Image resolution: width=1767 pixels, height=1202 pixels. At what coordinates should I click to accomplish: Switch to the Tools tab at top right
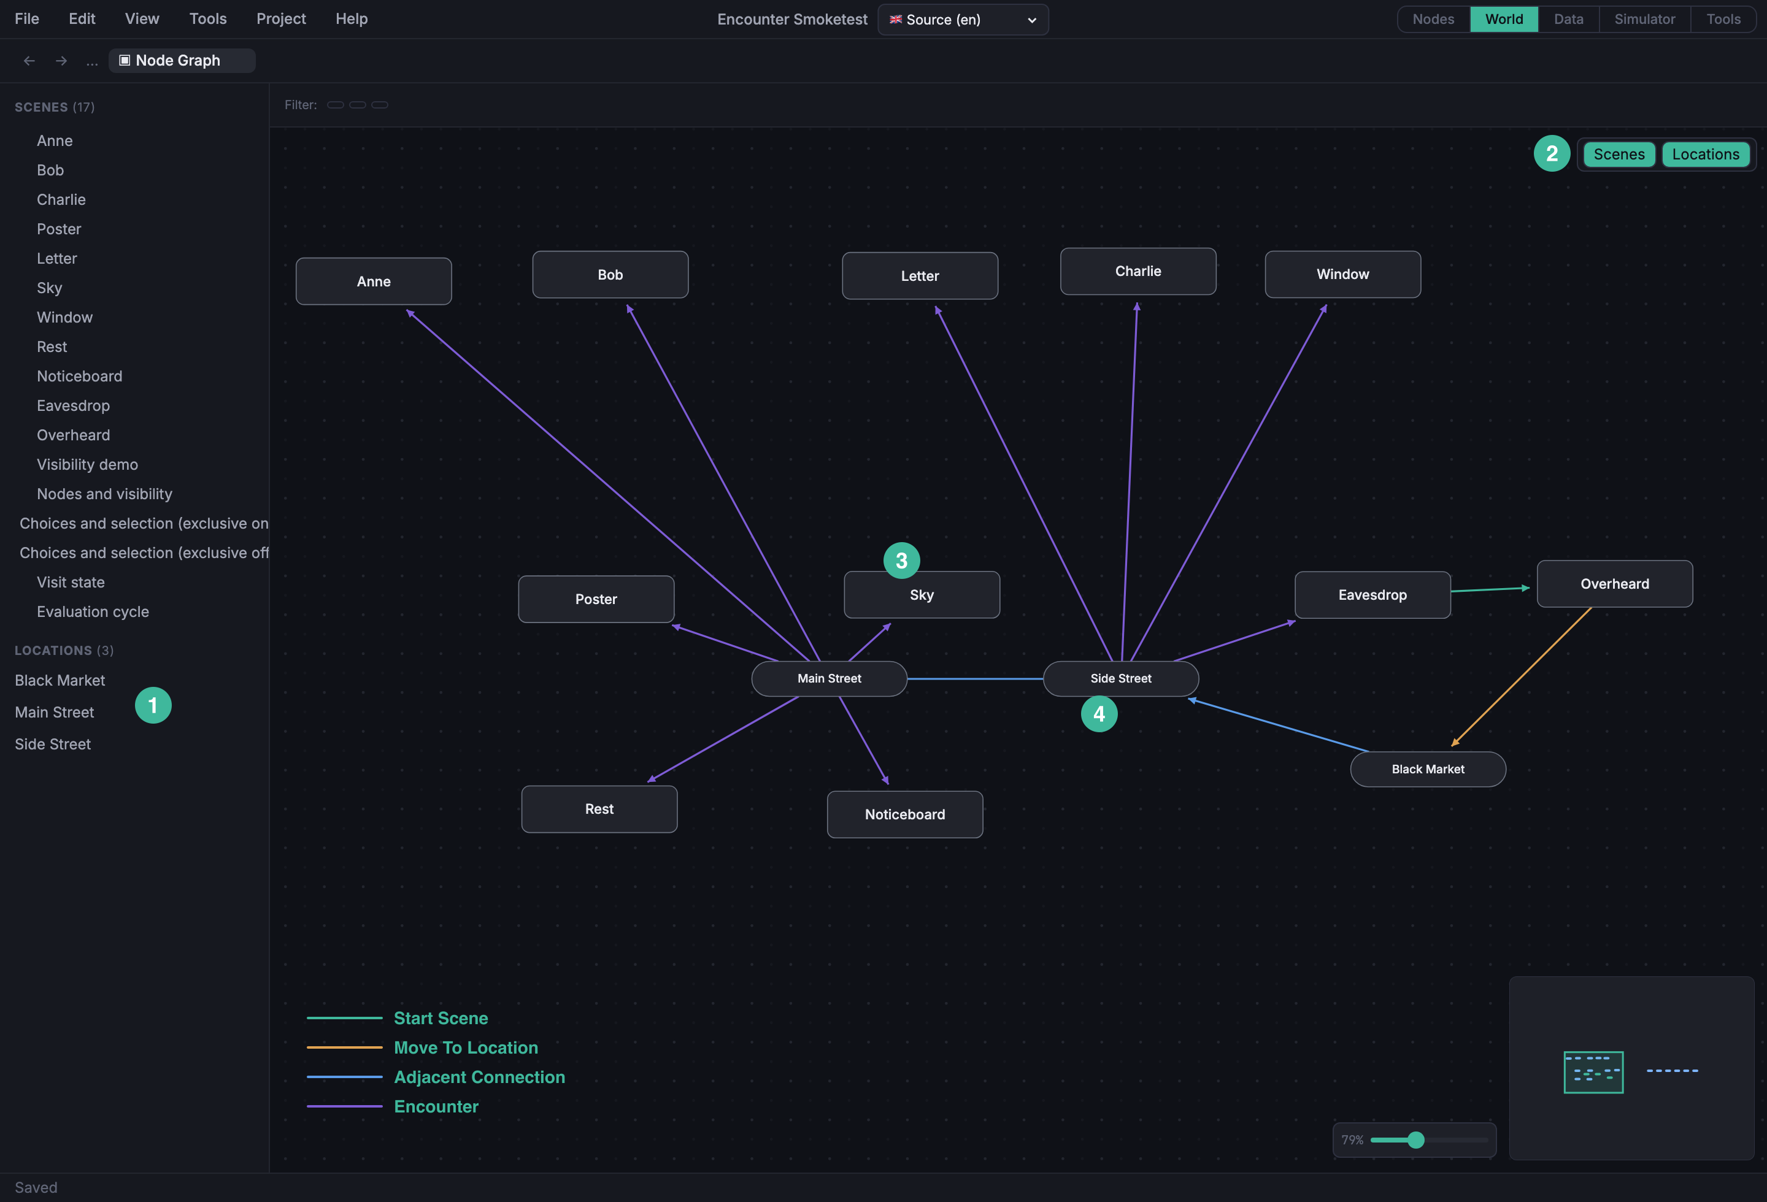[x=1723, y=19]
